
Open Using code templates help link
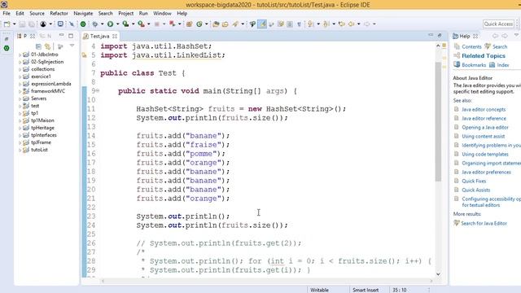[485, 154]
